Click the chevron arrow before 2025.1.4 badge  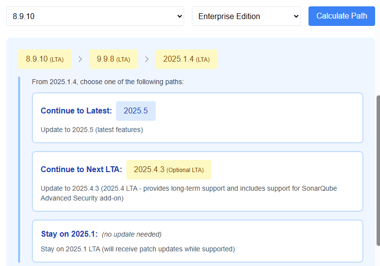147,59
